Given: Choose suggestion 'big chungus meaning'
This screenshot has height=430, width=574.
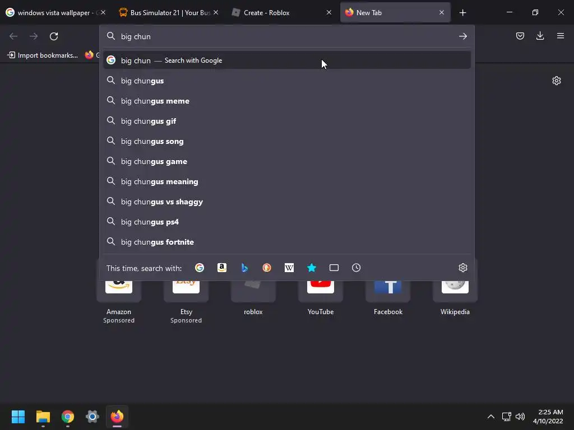Looking at the screenshot, I should pos(286,181).
